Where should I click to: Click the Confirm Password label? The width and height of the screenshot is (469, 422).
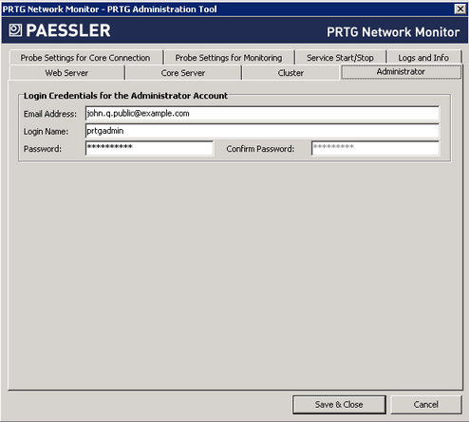pos(260,149)
